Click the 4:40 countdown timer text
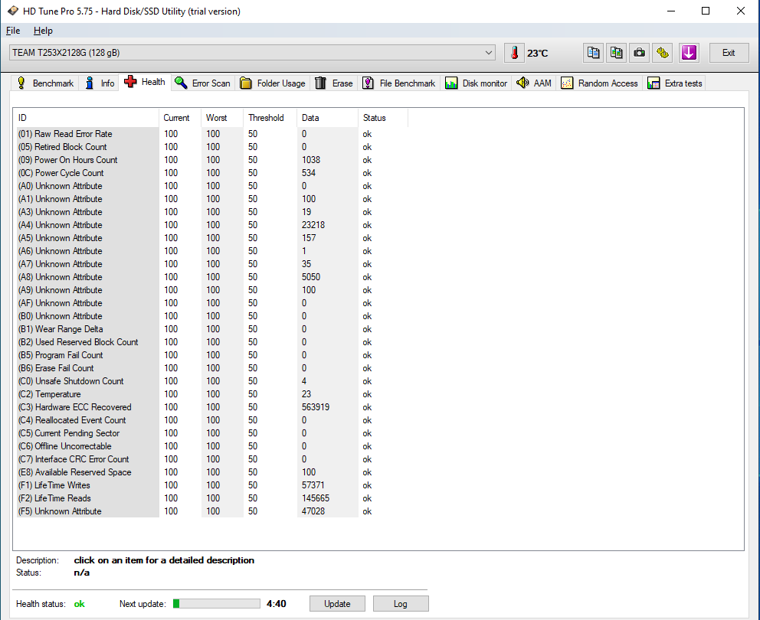The image size is (760, 620). pyautogui.click(x=277, y=604)
